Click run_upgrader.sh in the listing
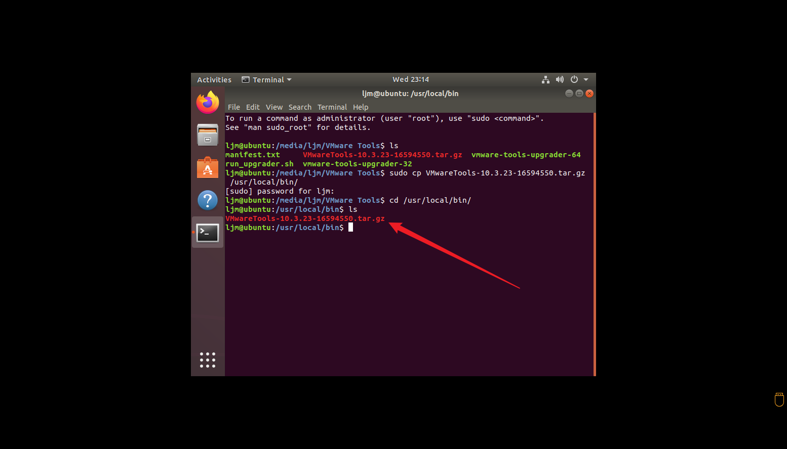The width and height of the screenshot is (787, 449). (259, 164)
